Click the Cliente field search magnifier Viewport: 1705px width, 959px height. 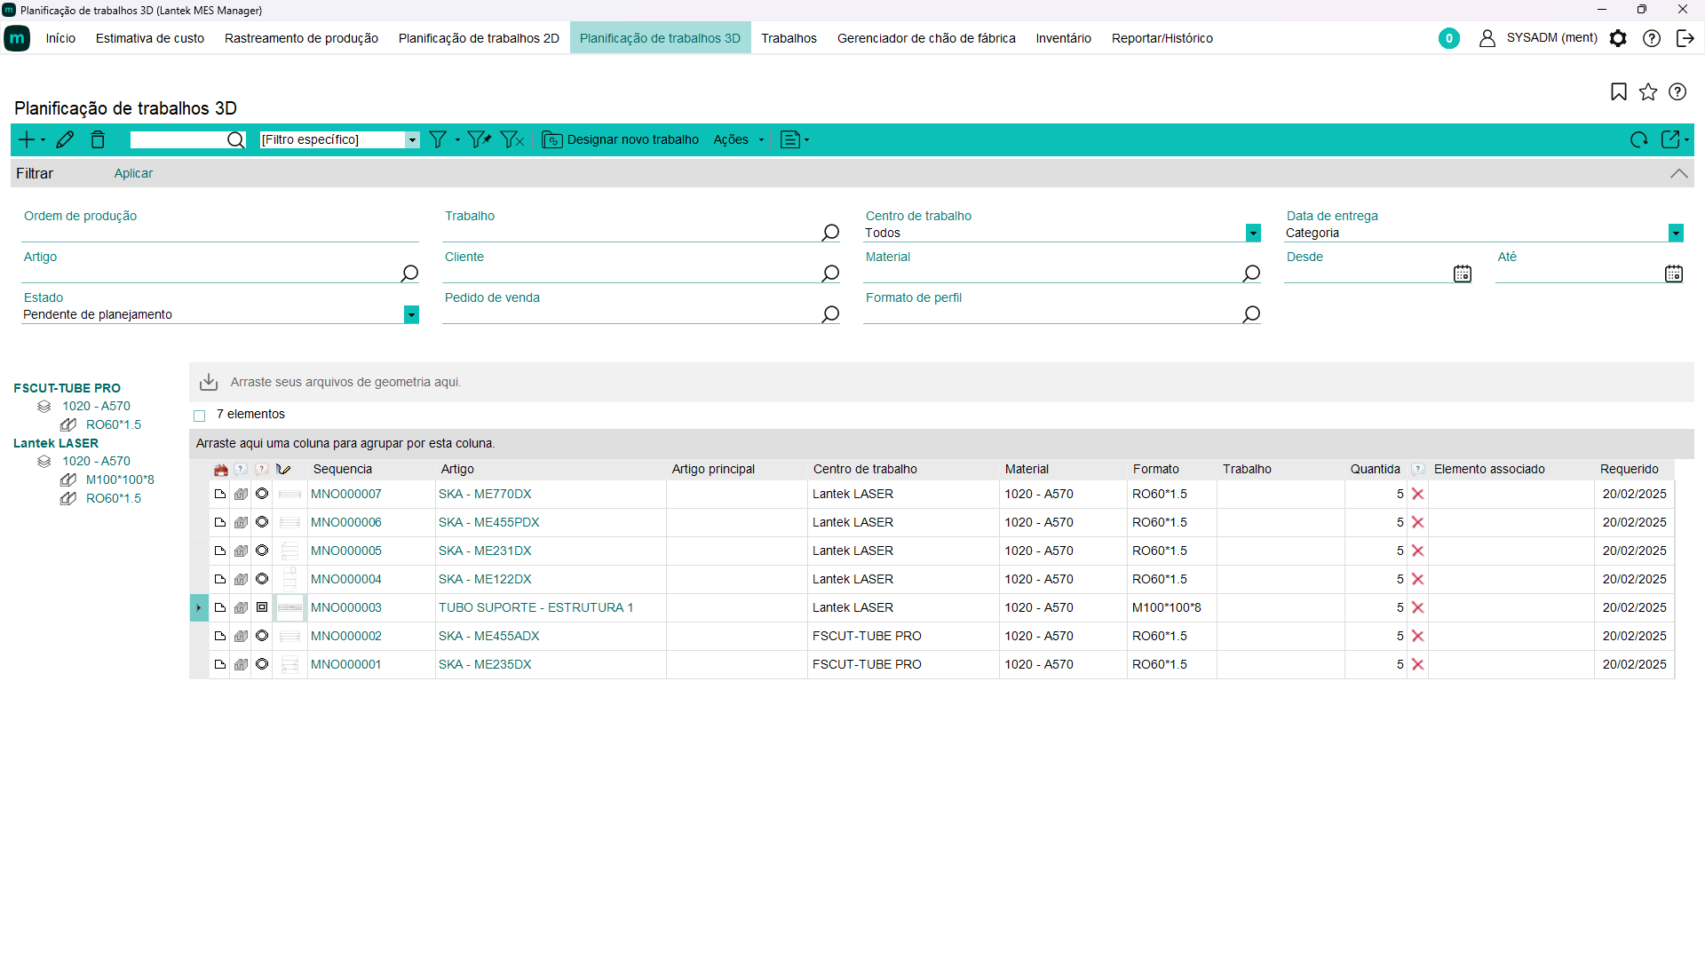click(830, 273)
